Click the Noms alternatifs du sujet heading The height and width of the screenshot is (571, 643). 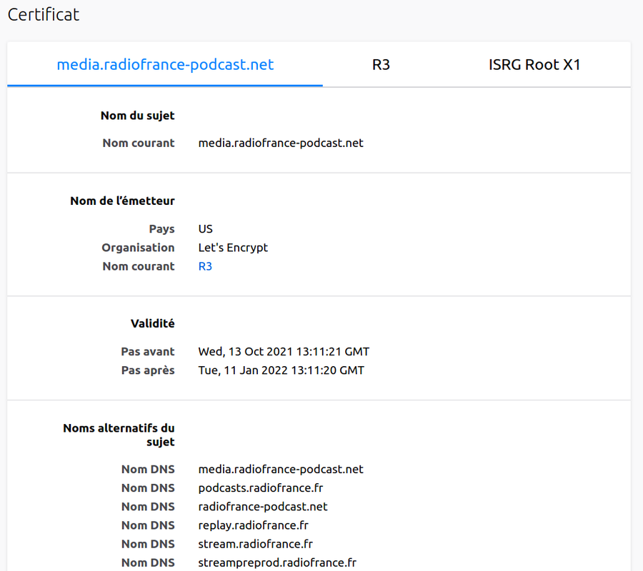coord(119,435)
